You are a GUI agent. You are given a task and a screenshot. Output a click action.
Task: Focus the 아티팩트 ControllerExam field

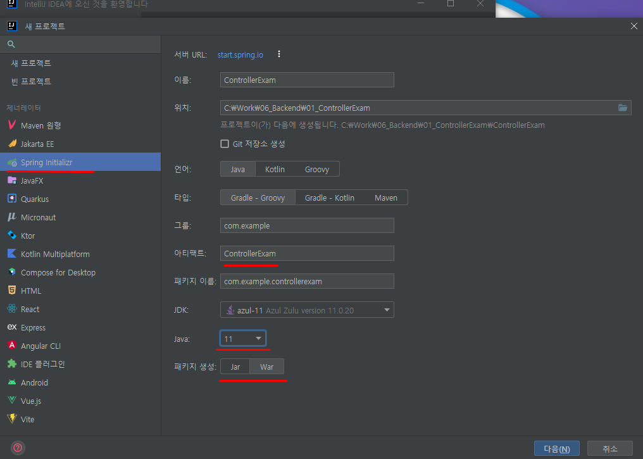[307, 253]
